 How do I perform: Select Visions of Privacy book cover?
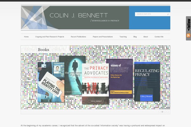pyautogui.click(x=120, y=78)
